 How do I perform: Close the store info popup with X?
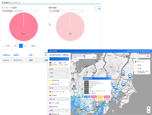click(x=109, y=79)
